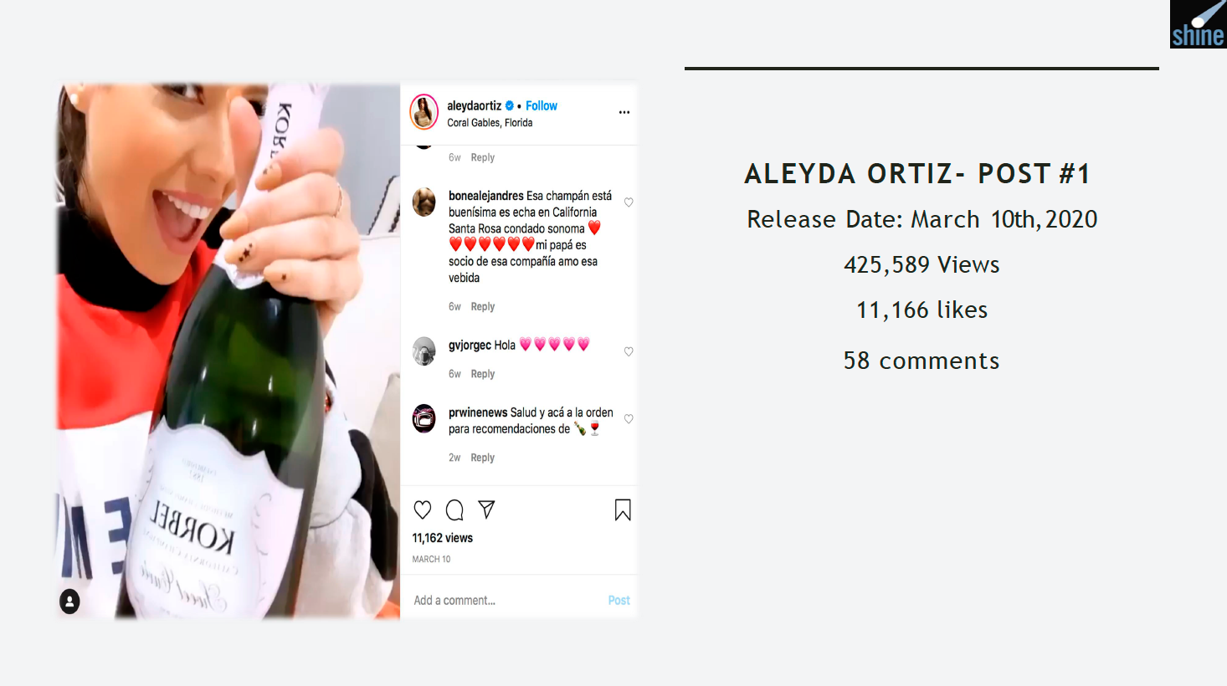The width and height of the screenshot is (1227, 686).
Task: Open comments with the speech bubble icon
Action: (454, 509)
